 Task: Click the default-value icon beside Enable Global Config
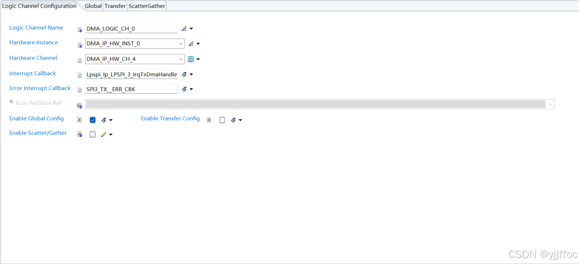(x=104, y=120)
